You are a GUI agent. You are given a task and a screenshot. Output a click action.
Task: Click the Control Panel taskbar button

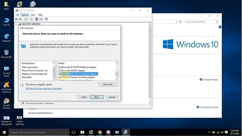click(117, 132)
